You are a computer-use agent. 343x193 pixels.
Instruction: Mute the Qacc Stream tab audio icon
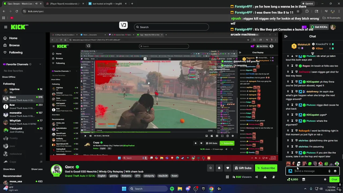(x=36, y=4)
